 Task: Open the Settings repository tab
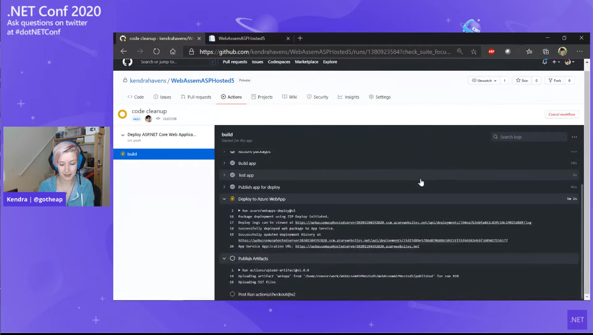[379, 97]
